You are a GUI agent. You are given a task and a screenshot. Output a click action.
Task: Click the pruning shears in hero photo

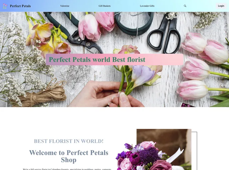(73, 33)
